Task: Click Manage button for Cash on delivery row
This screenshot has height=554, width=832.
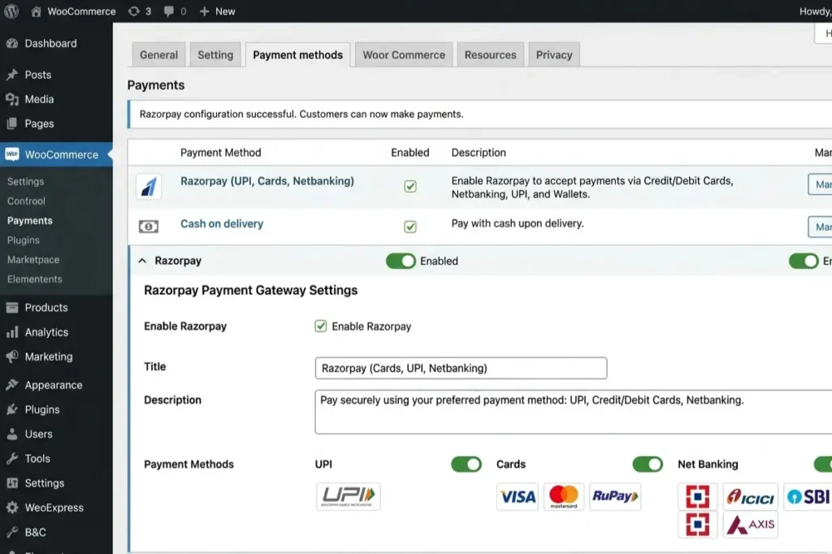Action: (820, 227)
